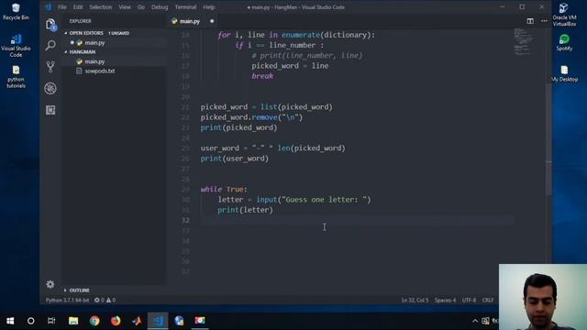The width and height of the screenshot is (587, 330).
Task: Launch Google Chrome from the taskbar
Action: tap(94, 321)
